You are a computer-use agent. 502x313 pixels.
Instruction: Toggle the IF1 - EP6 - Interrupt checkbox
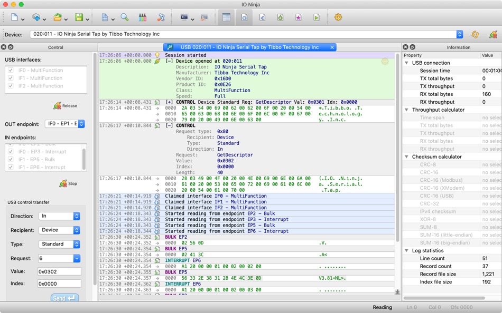tap(11, 167)
